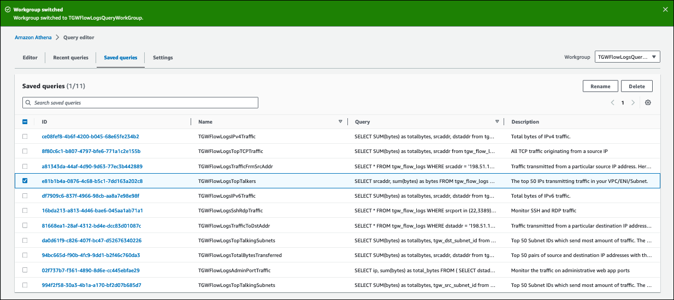Open query ID da0d61f9-c826-407f-bc47-d52676340226

[91, 240]
